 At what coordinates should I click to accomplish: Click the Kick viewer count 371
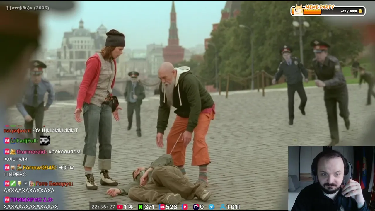pyautogui.click(x=149, y=207)
